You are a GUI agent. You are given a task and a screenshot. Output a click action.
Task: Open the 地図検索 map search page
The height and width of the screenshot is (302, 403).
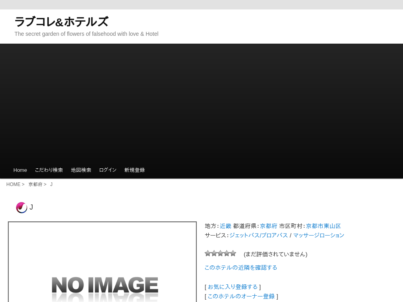[x=81, y=170]
